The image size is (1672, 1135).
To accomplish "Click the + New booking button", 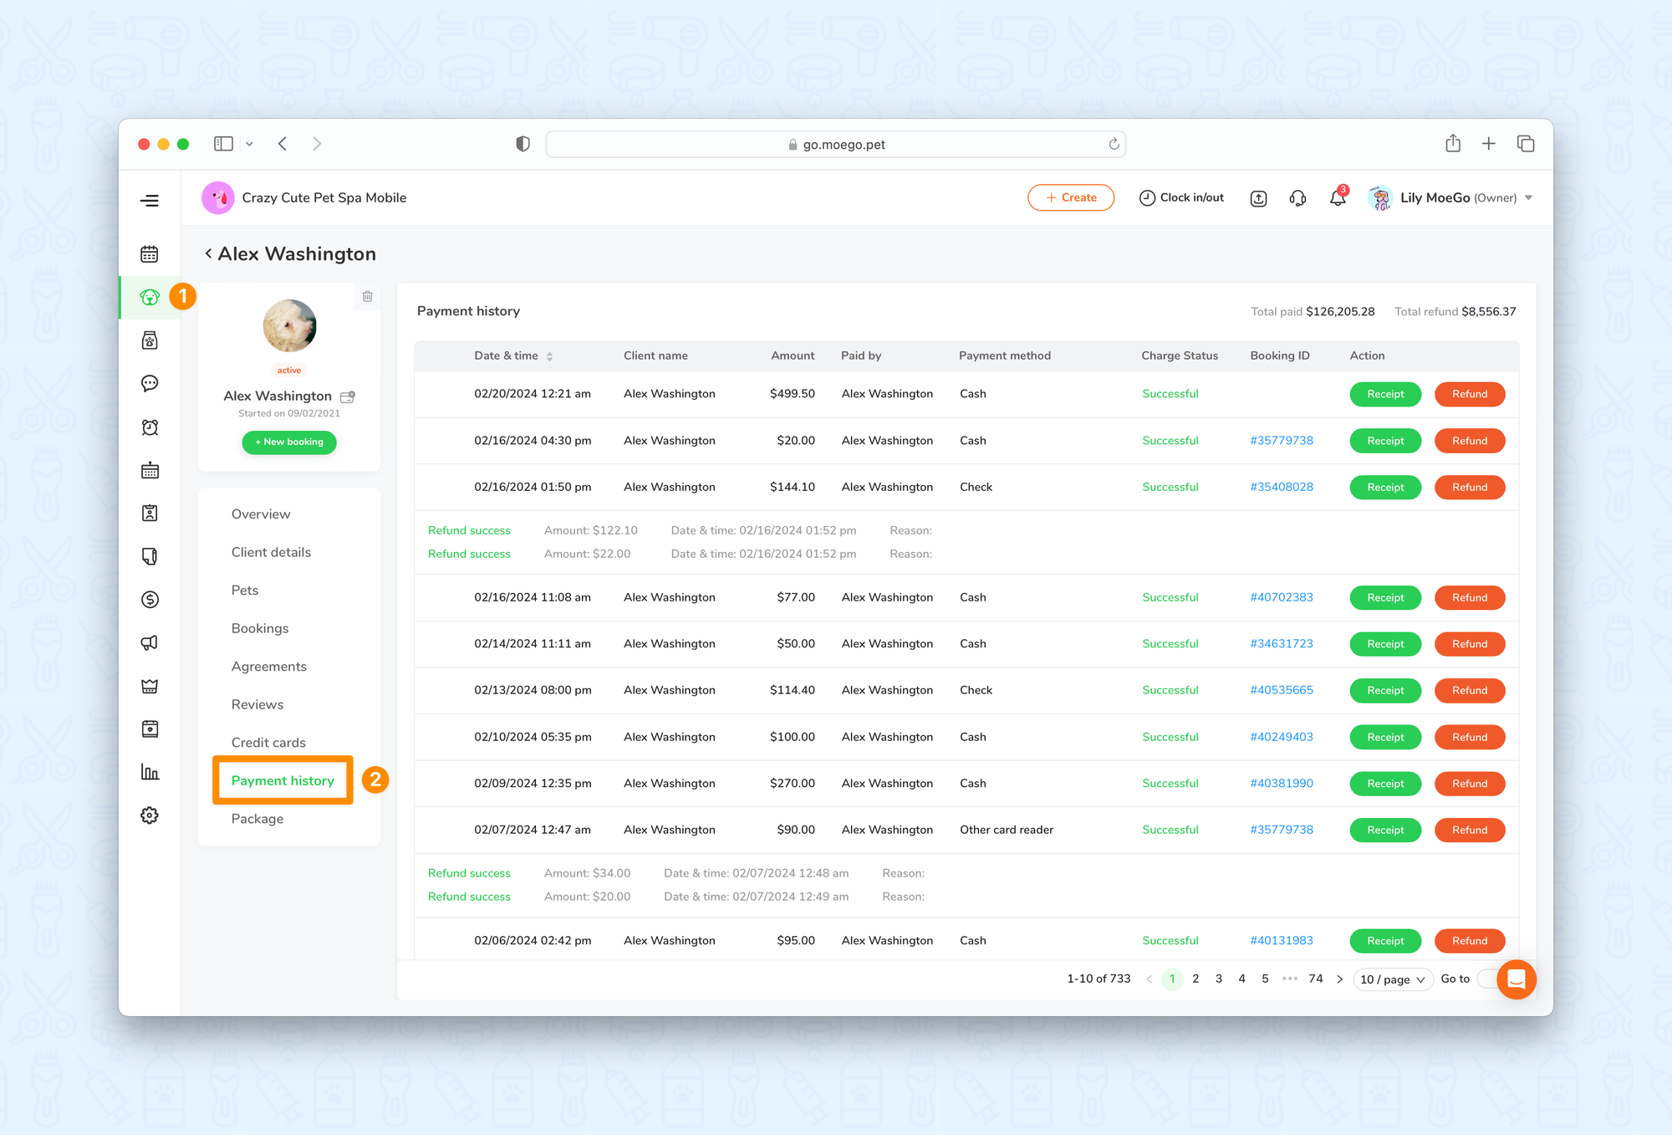I will [x=289, y=442].
